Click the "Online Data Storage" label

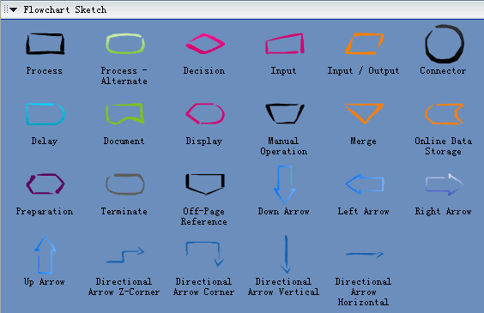pyautogui.click(x=444, y=146)
